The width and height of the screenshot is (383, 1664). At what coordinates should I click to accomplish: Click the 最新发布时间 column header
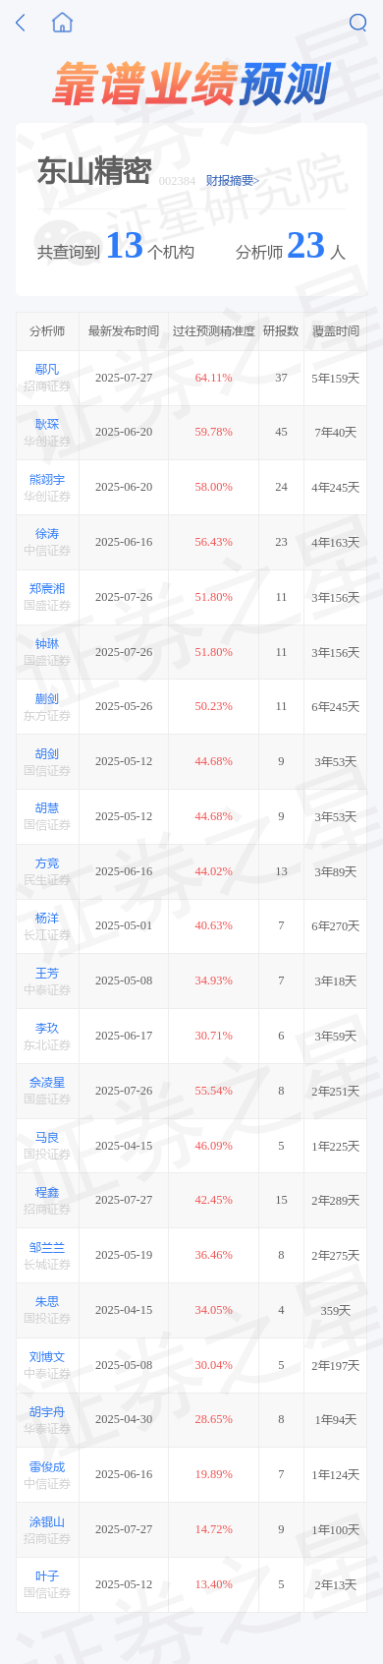(x=124, y=331)
